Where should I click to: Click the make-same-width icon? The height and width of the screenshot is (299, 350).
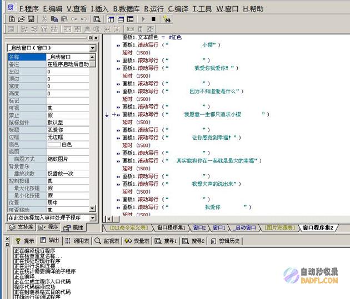131,29
